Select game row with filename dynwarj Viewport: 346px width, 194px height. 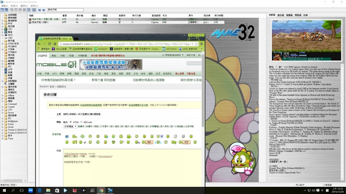click(126, 22)
